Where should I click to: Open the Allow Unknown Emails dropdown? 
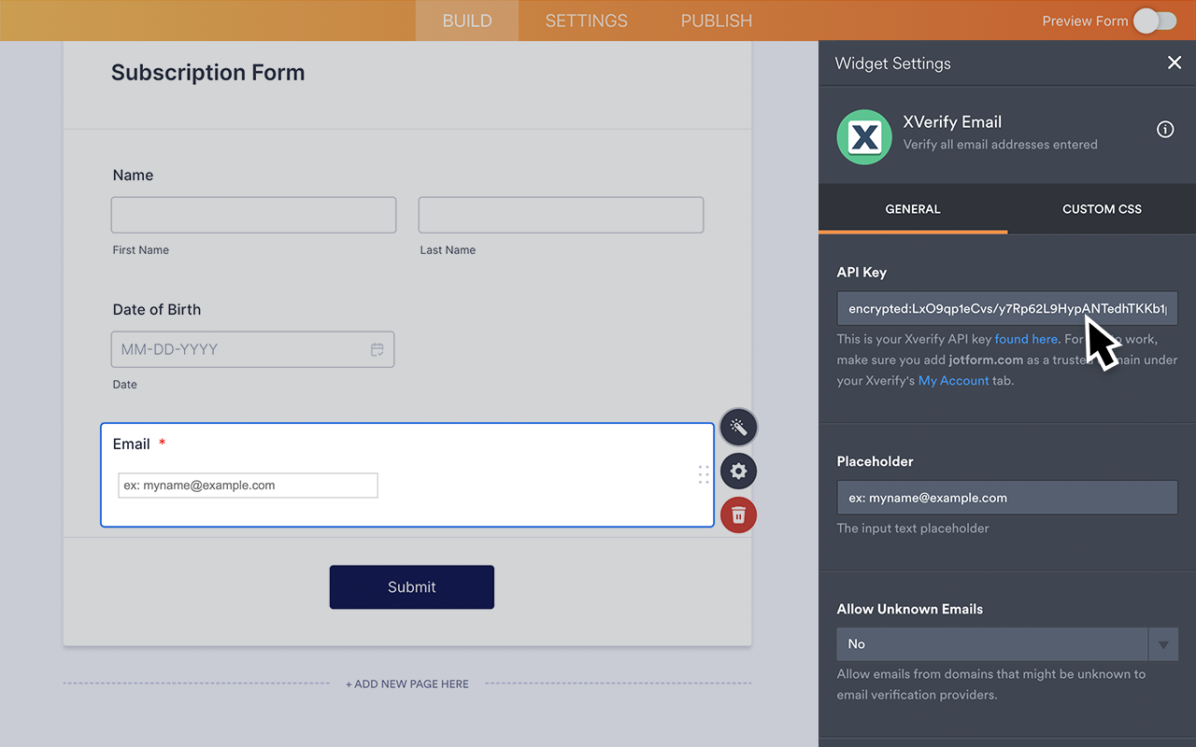[x=992, y=643]
